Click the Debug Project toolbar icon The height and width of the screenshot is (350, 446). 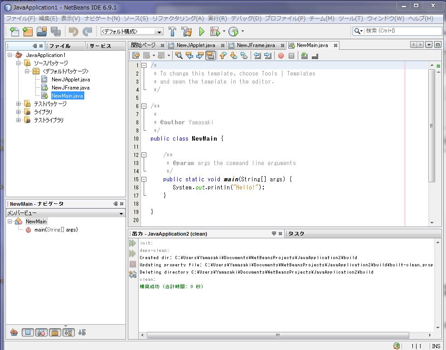tap(215, 31)
